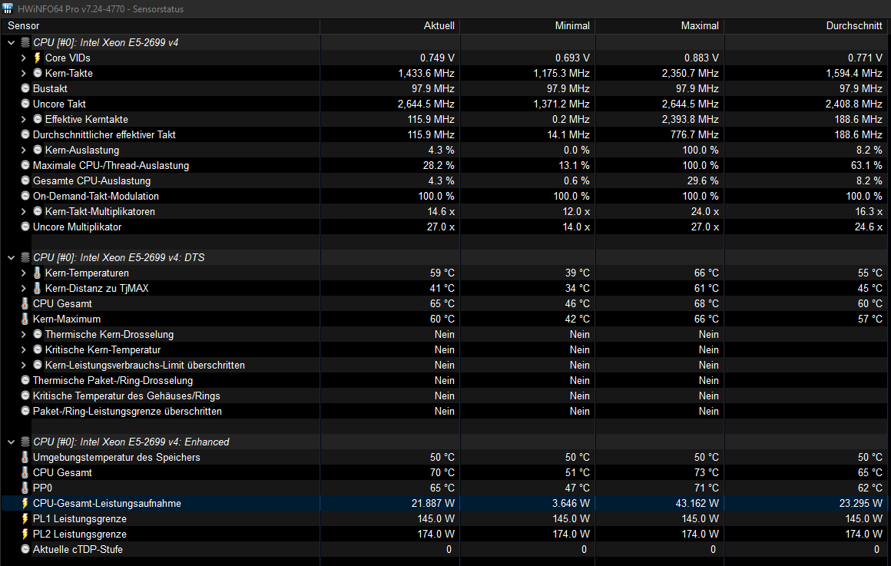This screenshot has width=891, height=566.
Task: Click the icon beside Thermische Kern-Drosselung
Action: [38, 334]
